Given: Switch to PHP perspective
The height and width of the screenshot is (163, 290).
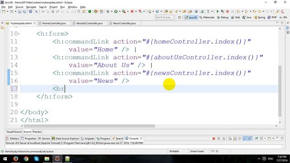Looking at the screenshot, I should (272, 17).
